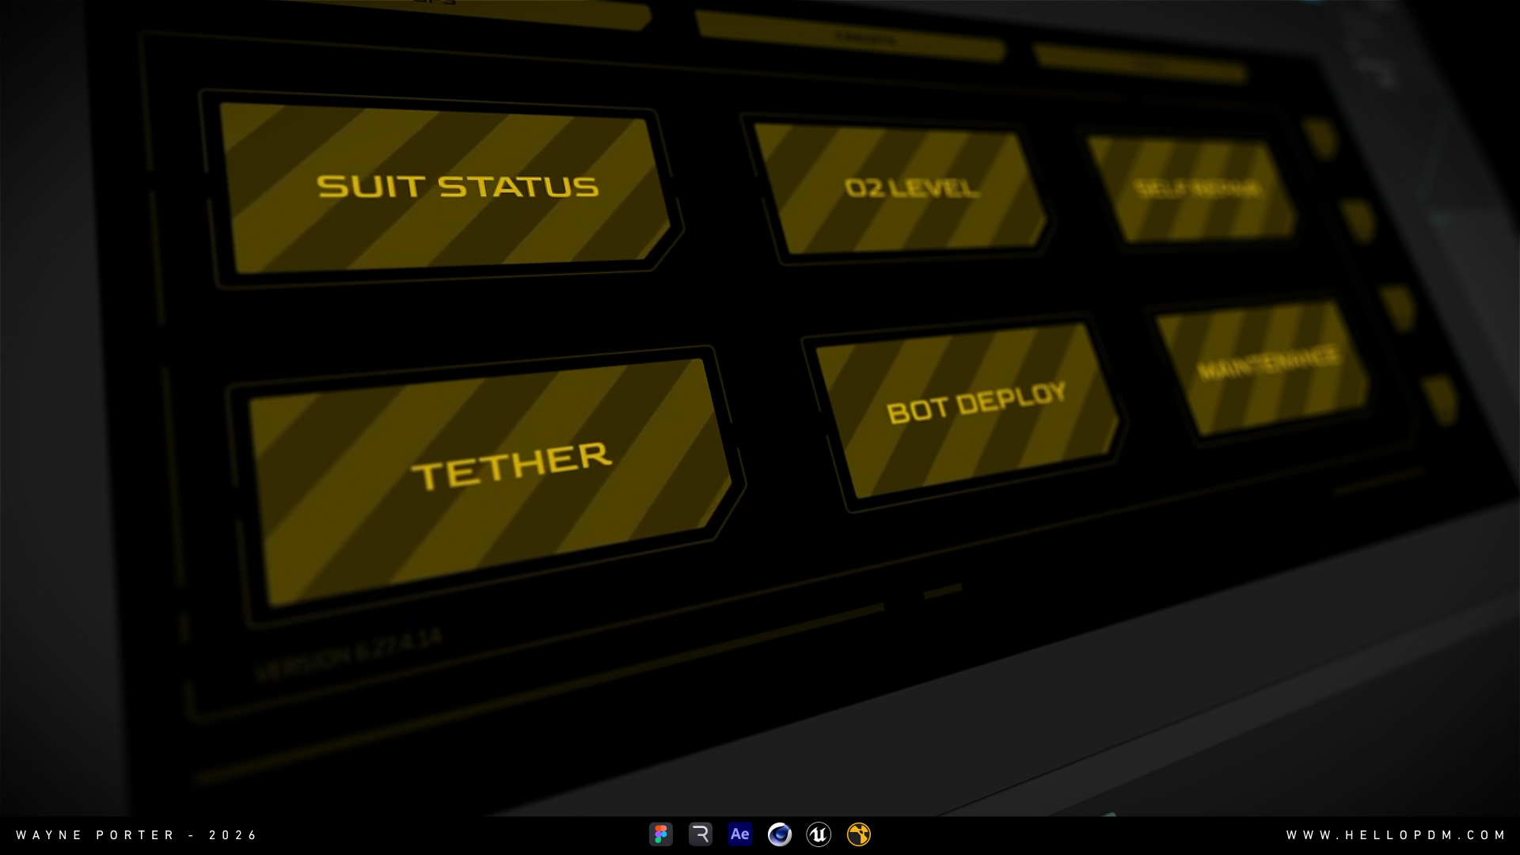Open the WWW.HELLOPDM.COM link
1520x855 pixels.
click(x=1396, y=835)
